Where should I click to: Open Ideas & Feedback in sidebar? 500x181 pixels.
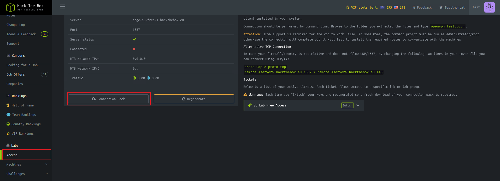click(x=21, y=34)
